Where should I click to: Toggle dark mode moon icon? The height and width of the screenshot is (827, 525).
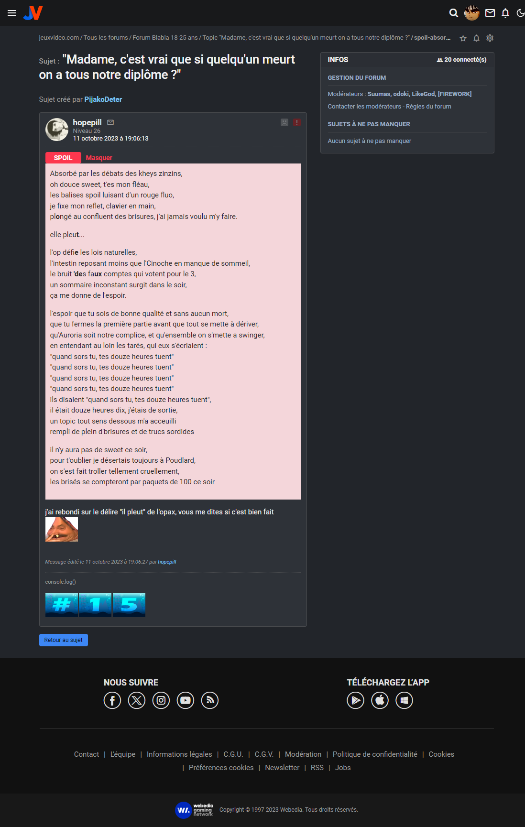521,13
